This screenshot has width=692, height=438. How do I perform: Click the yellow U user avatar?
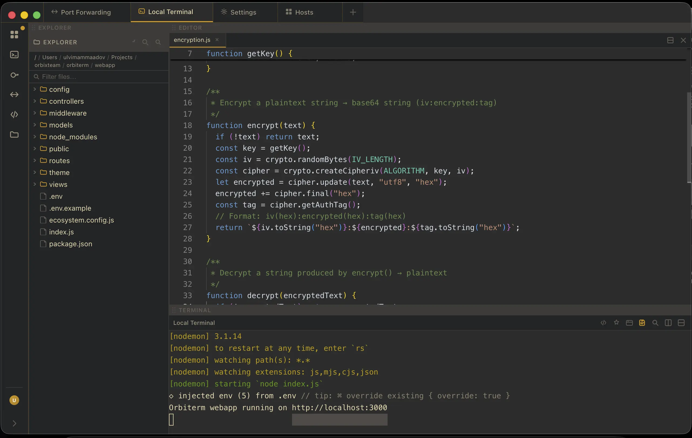coord(14,400)
